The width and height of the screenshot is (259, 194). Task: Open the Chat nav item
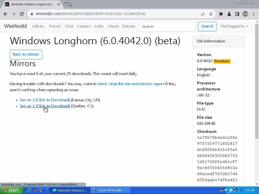(x=69, y=26)
